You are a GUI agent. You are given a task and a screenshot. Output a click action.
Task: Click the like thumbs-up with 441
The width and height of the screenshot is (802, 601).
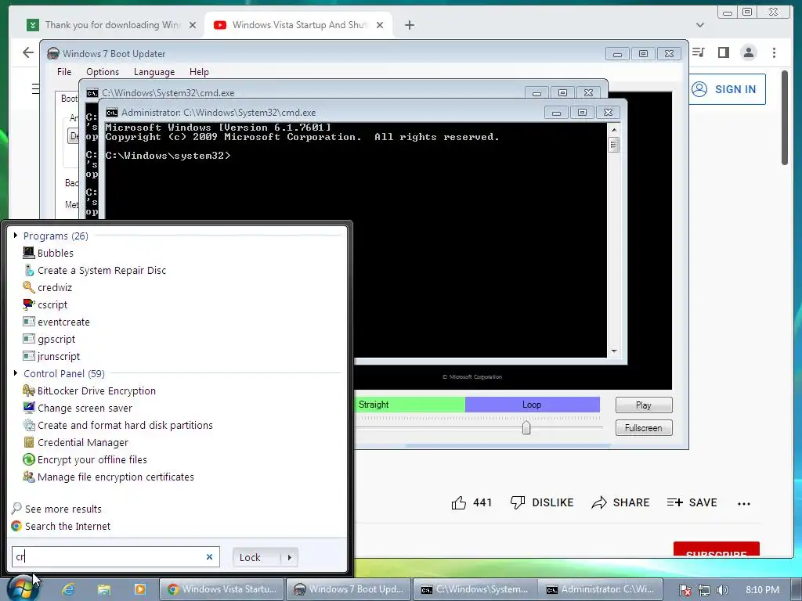click(471, 503)
